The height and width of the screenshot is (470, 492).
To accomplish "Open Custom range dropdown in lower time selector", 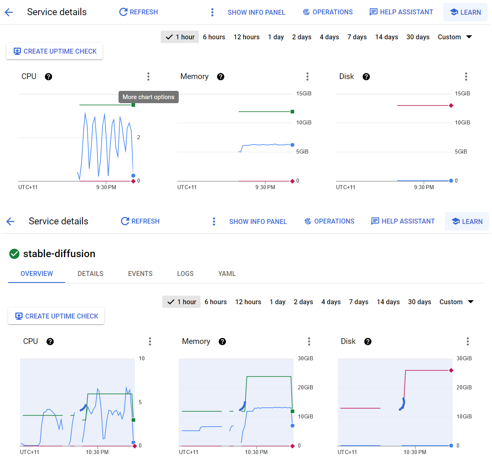I will point(456,302).
